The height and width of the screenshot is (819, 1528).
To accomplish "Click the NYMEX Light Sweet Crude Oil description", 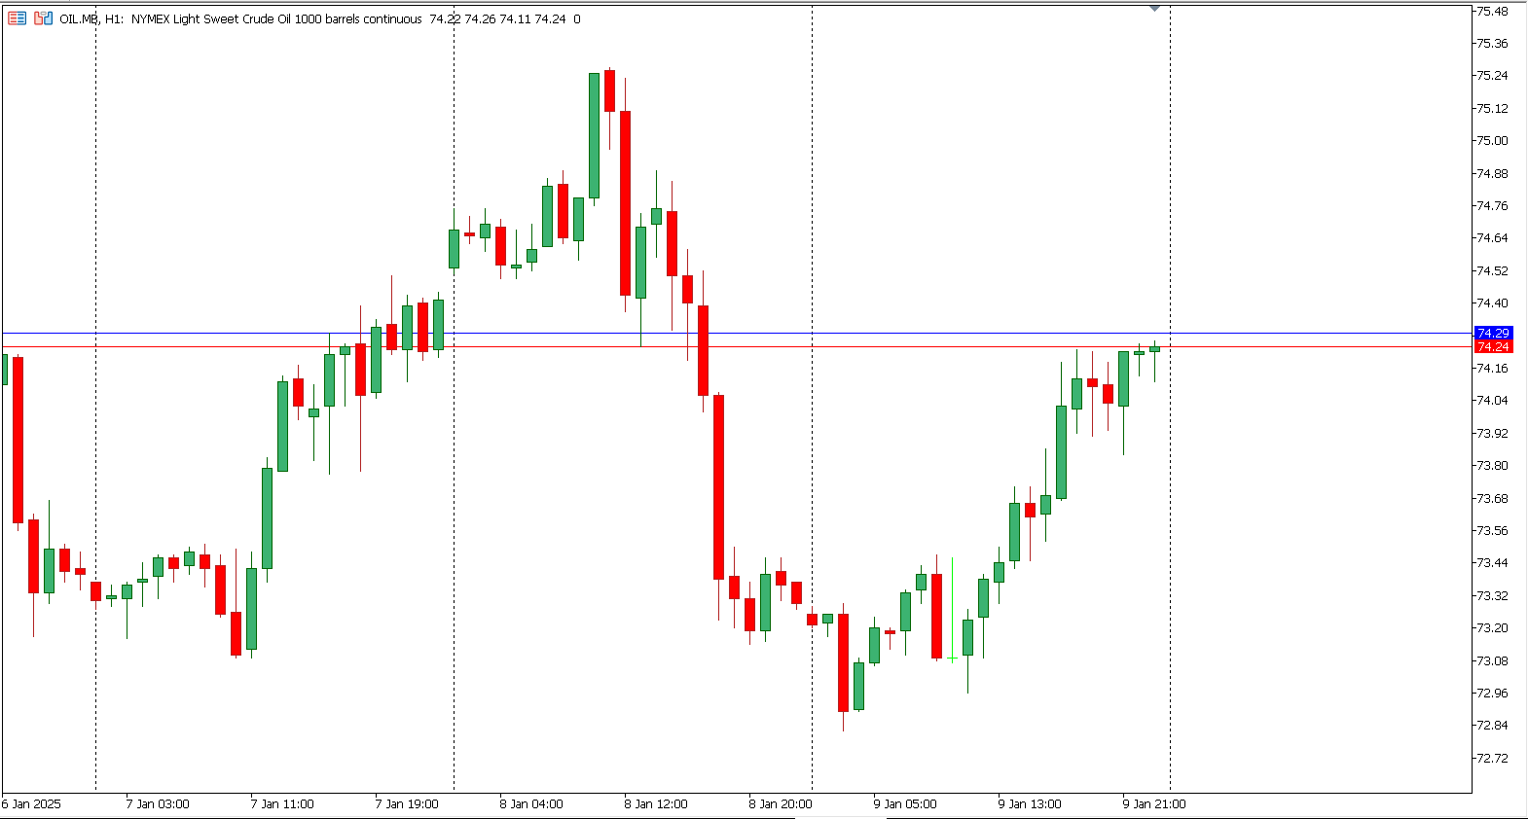I will pos(276,18).
